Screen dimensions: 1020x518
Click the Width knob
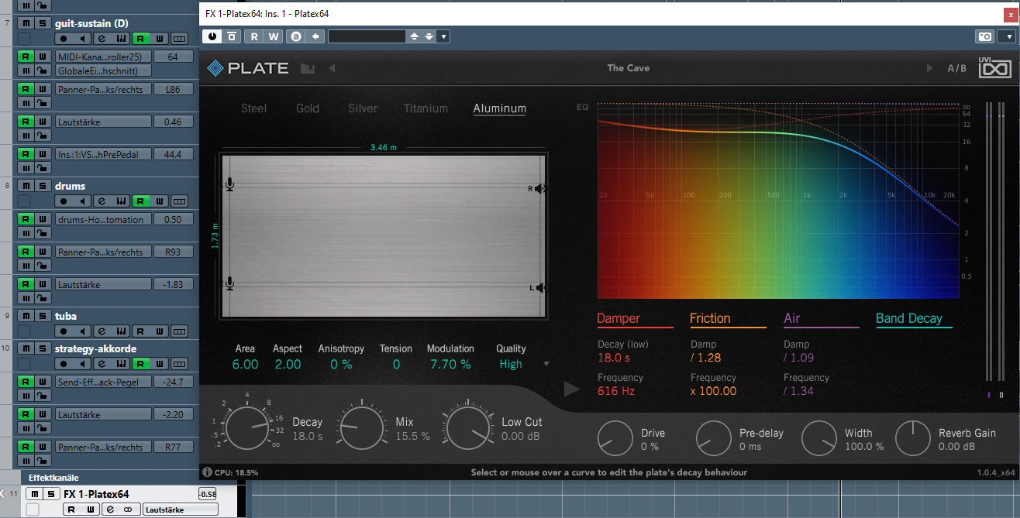point(819,438)
